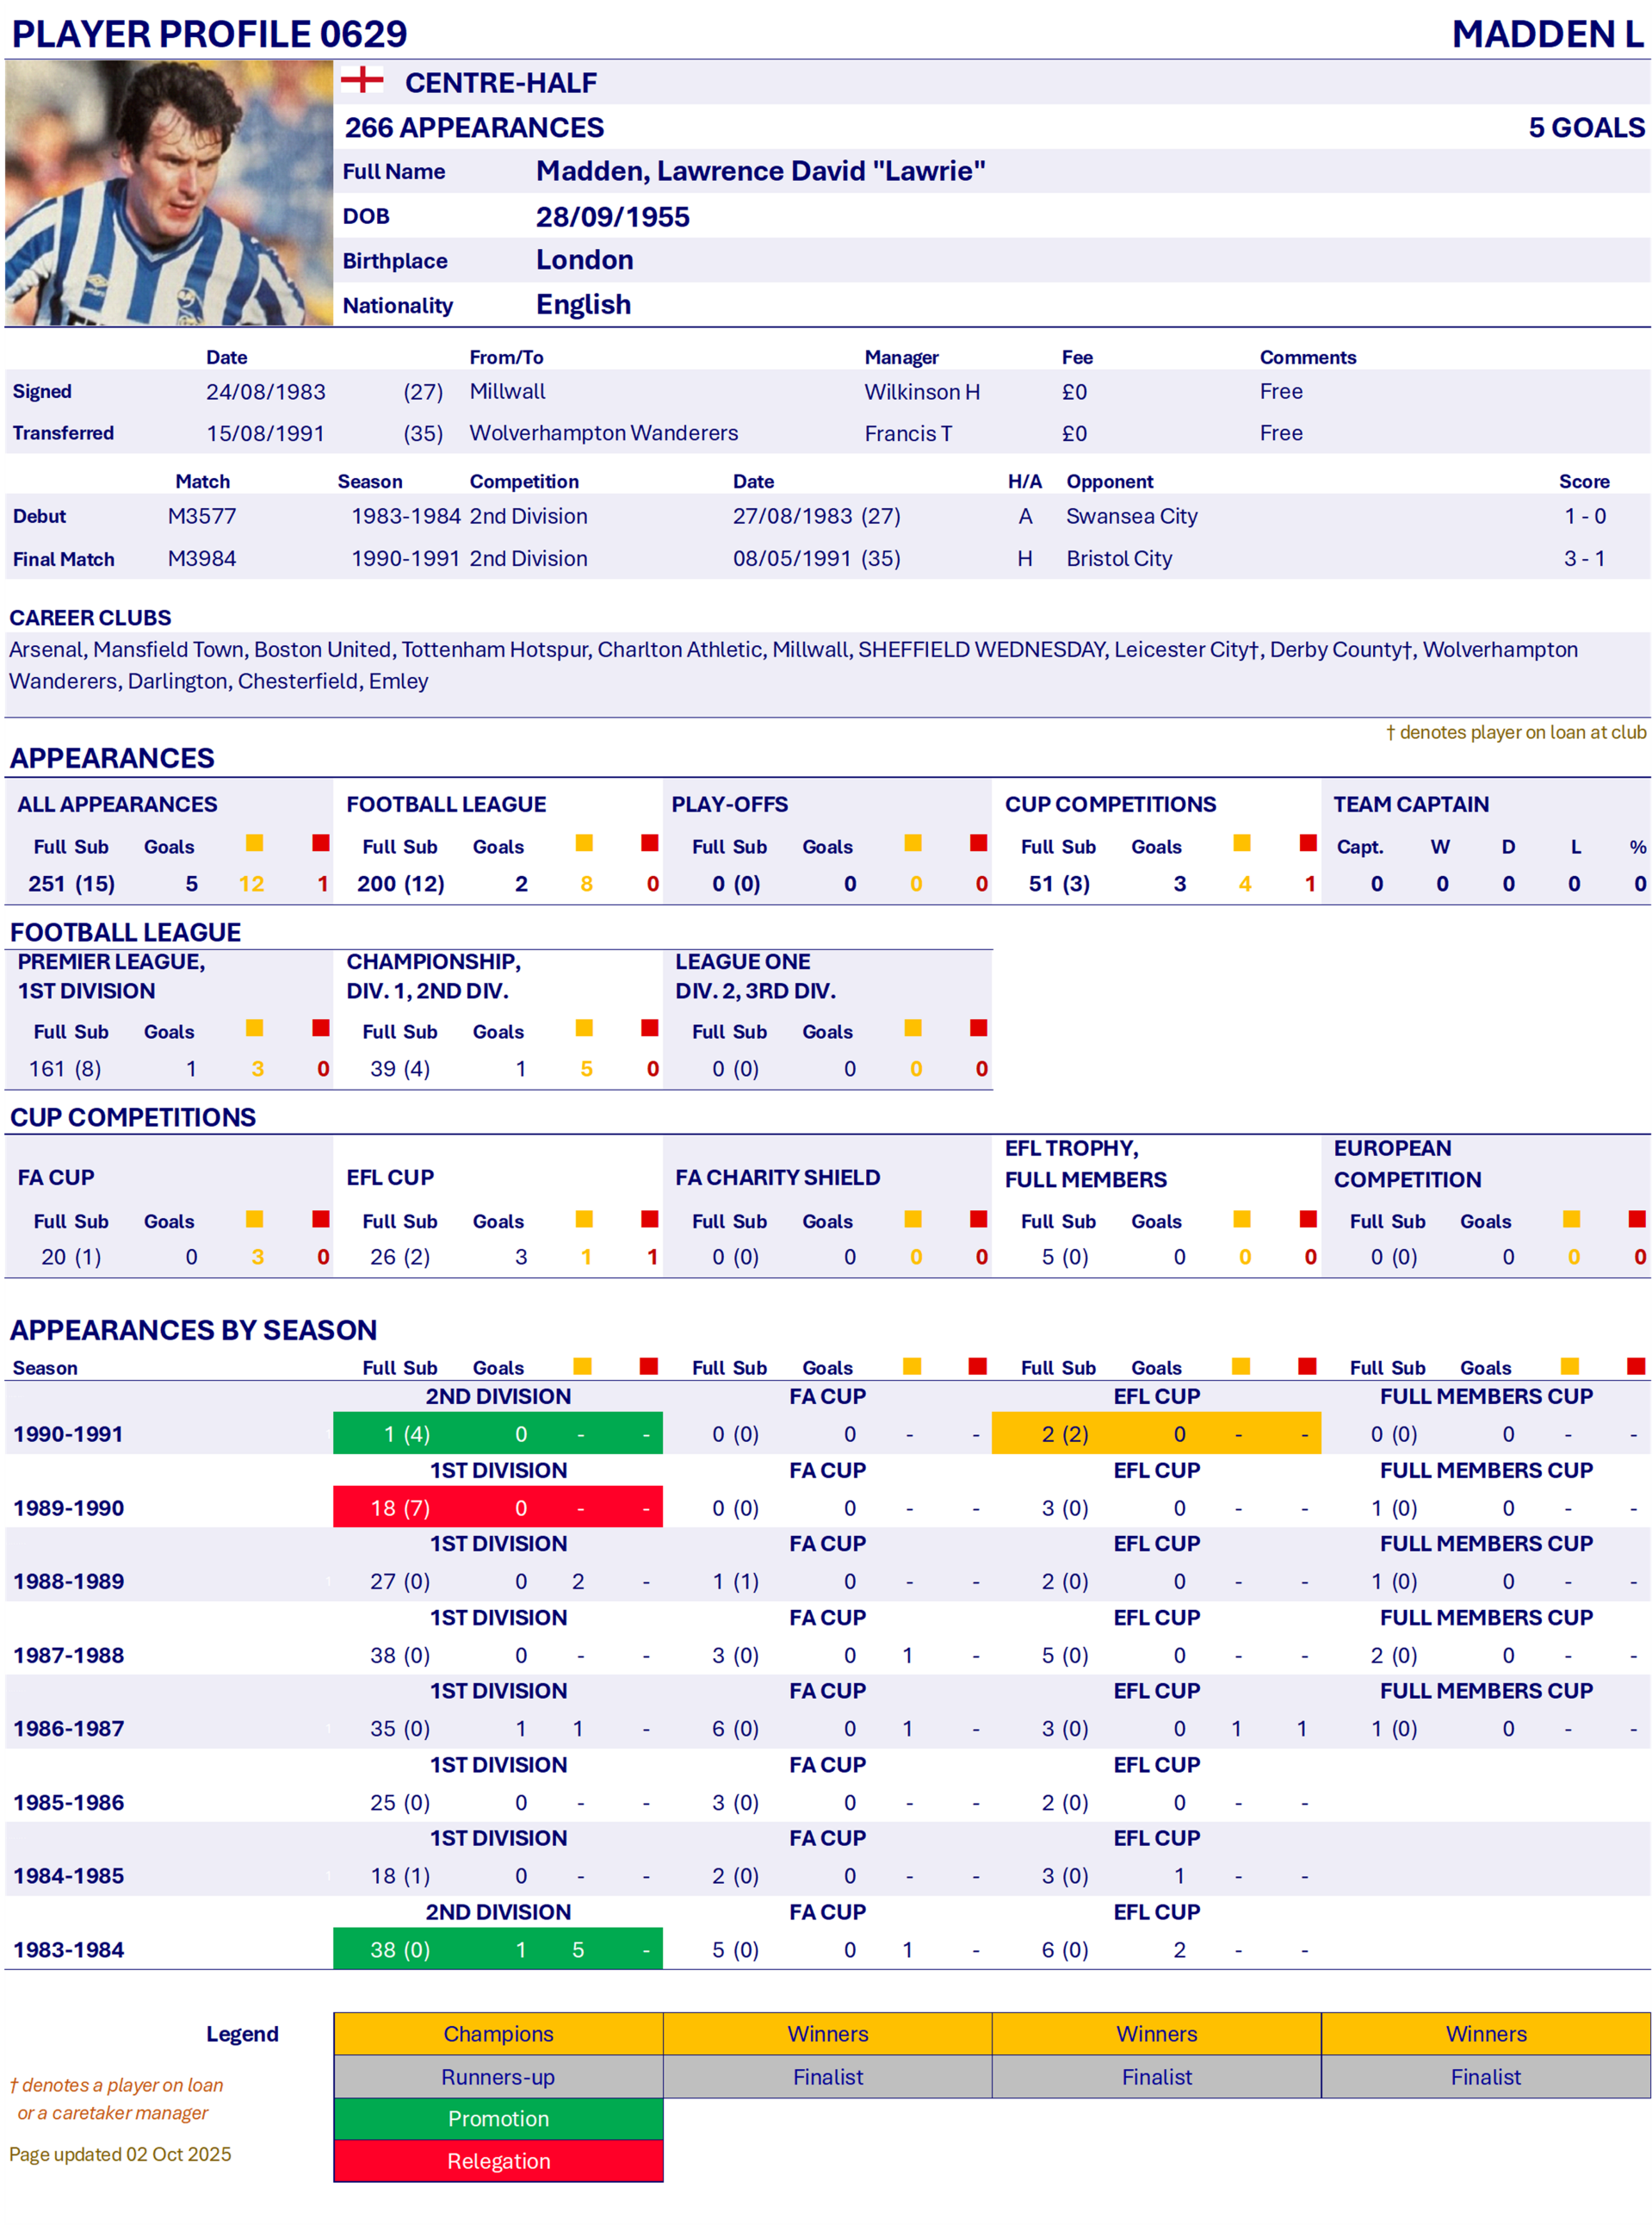Click the red Relegation legend swatch
The height and width of the screenshot is (2225, 1652).
498,2161
